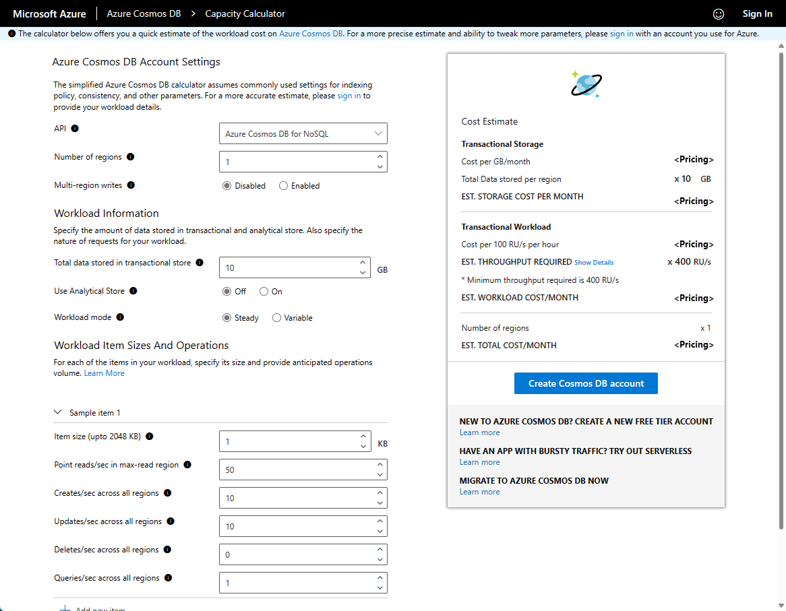Click Microsoft Azure in the top bar
Image resolution: width=786 pixels, height=611 pixels.
tap(49, 13)
